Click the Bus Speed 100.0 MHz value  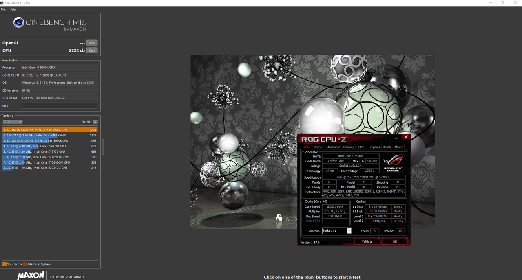pos(335,216)
